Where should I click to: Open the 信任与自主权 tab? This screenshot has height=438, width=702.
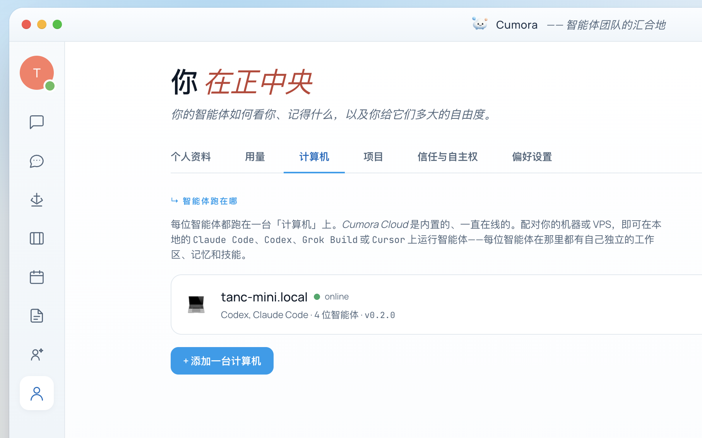[448, 157]
